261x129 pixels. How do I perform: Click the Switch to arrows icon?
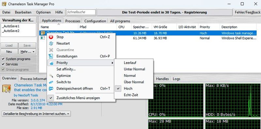tap(51, 82)
